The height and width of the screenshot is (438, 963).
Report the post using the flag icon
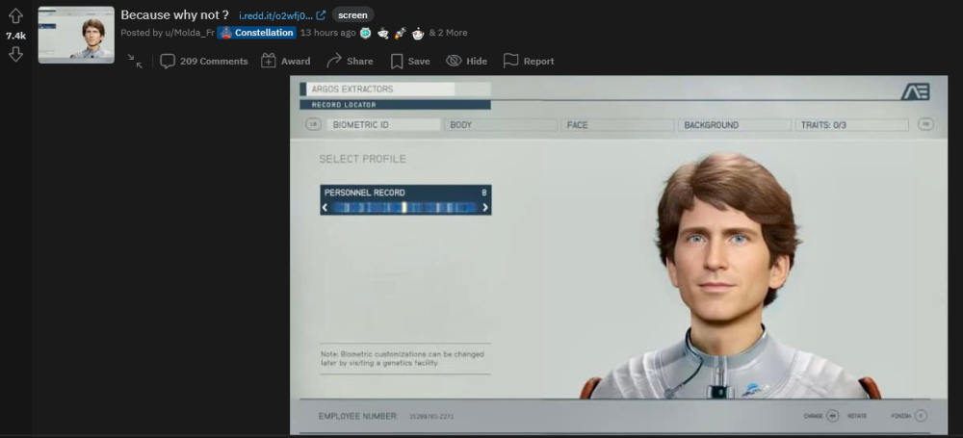pos(511,61)
